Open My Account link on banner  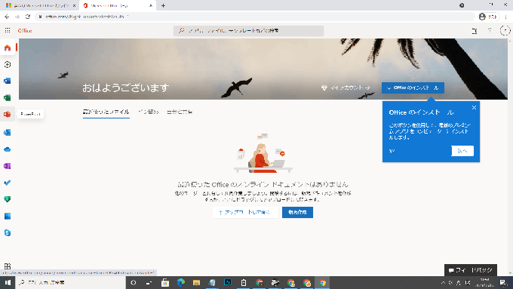(346, 88)
